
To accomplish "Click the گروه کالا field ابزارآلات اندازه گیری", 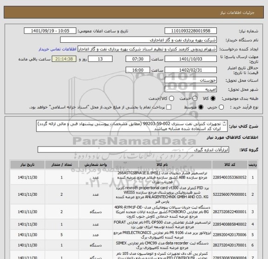I will click(133, 150).
